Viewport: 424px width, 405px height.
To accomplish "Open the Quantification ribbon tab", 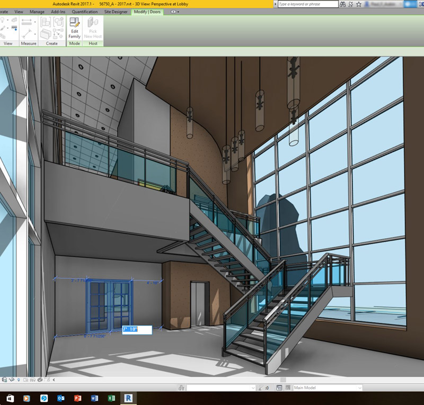I will point(85,12).
